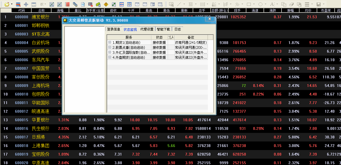This screenshot has height=165, width=341.
Task: Click the chart with red checkmark icon
Action: coord(91,4)
